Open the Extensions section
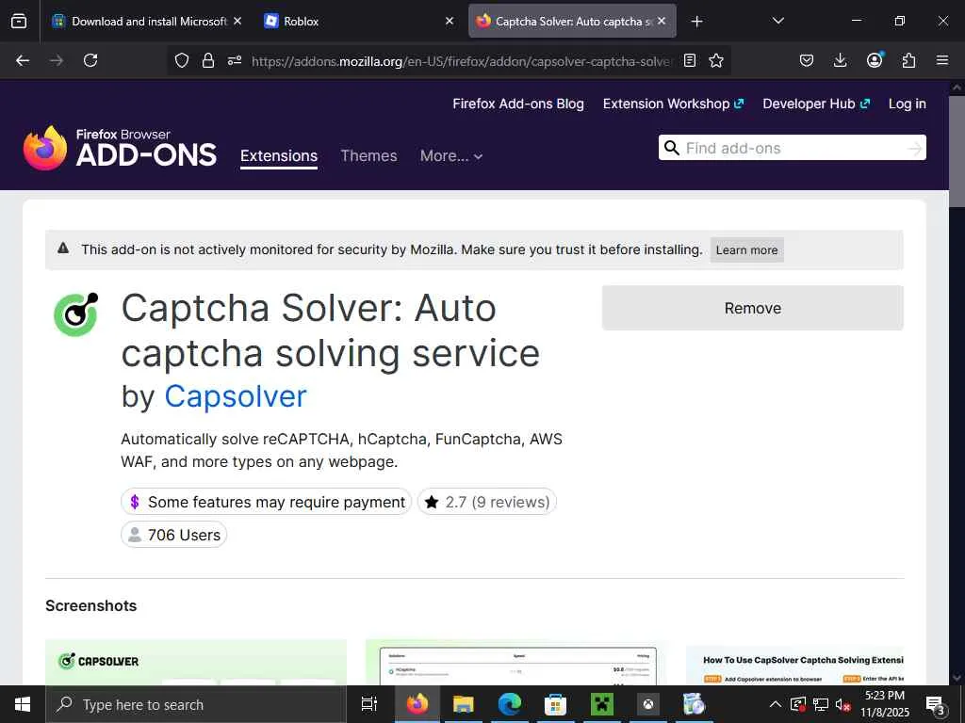Screen dimensions: 965x723 (279, 156)
